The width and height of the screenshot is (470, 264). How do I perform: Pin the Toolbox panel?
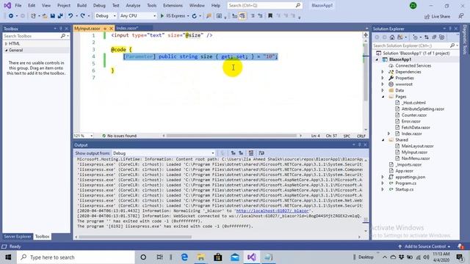[x=61, y=29]
